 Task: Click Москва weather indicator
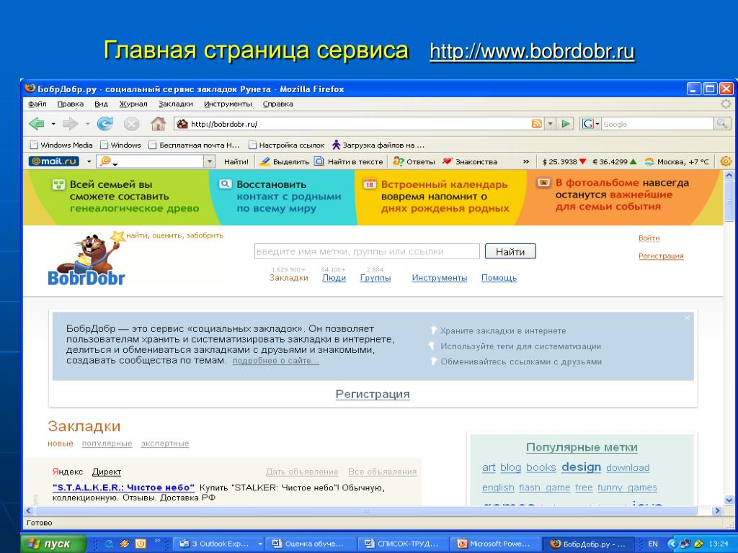[676, 161]
